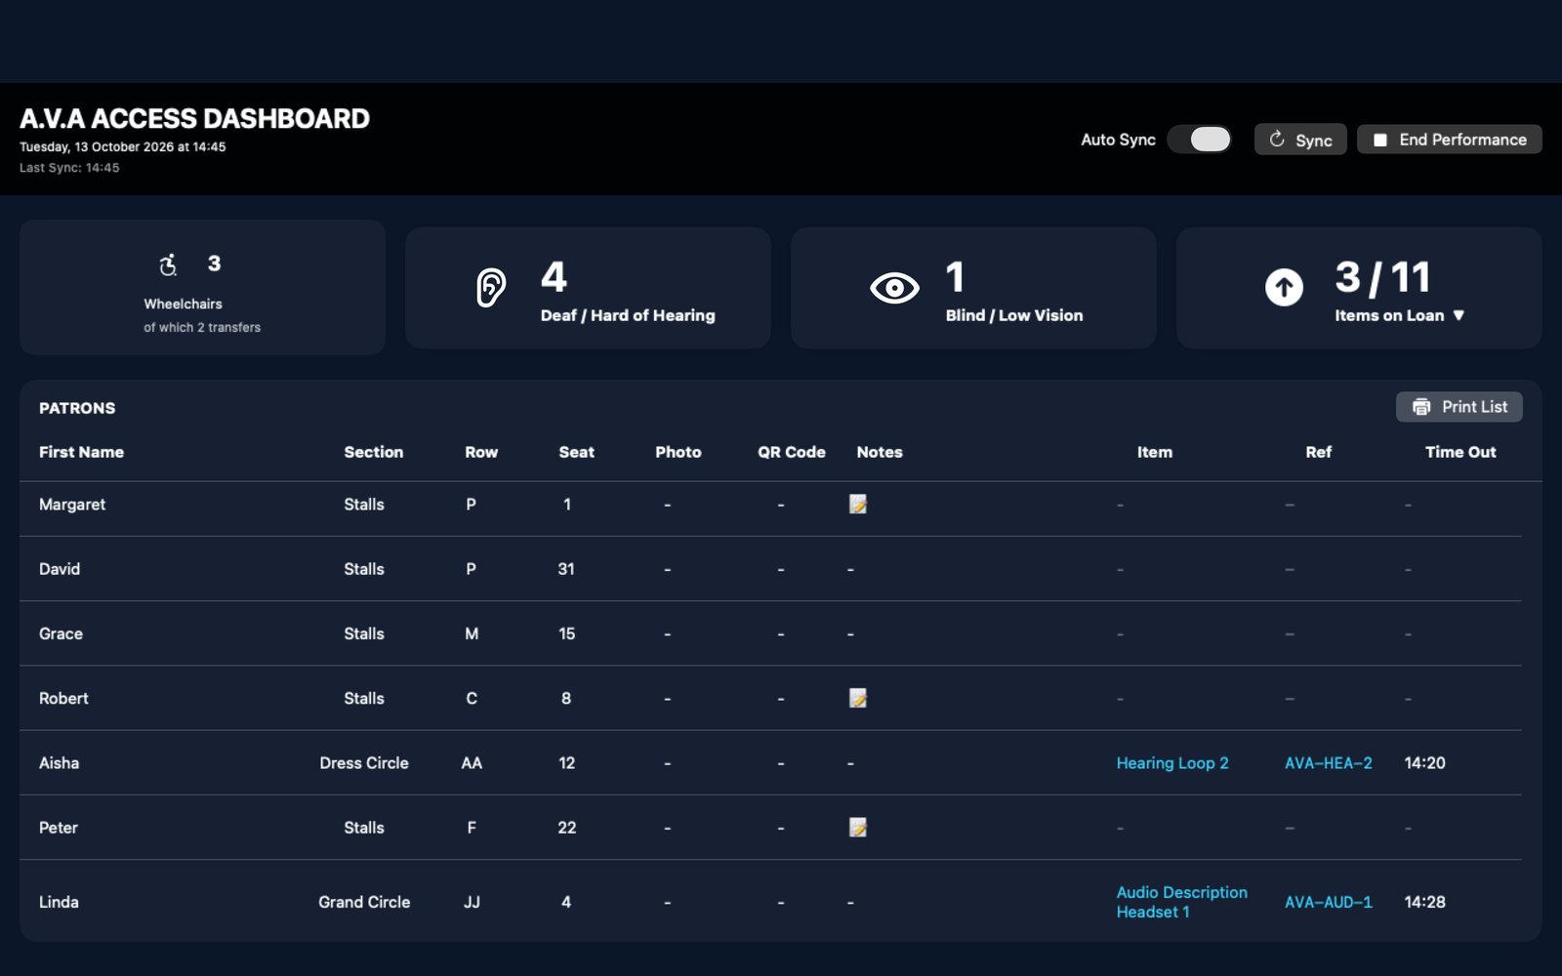
Task: Toggle the Auto Sync switch
Action: tap(1200, 140)
